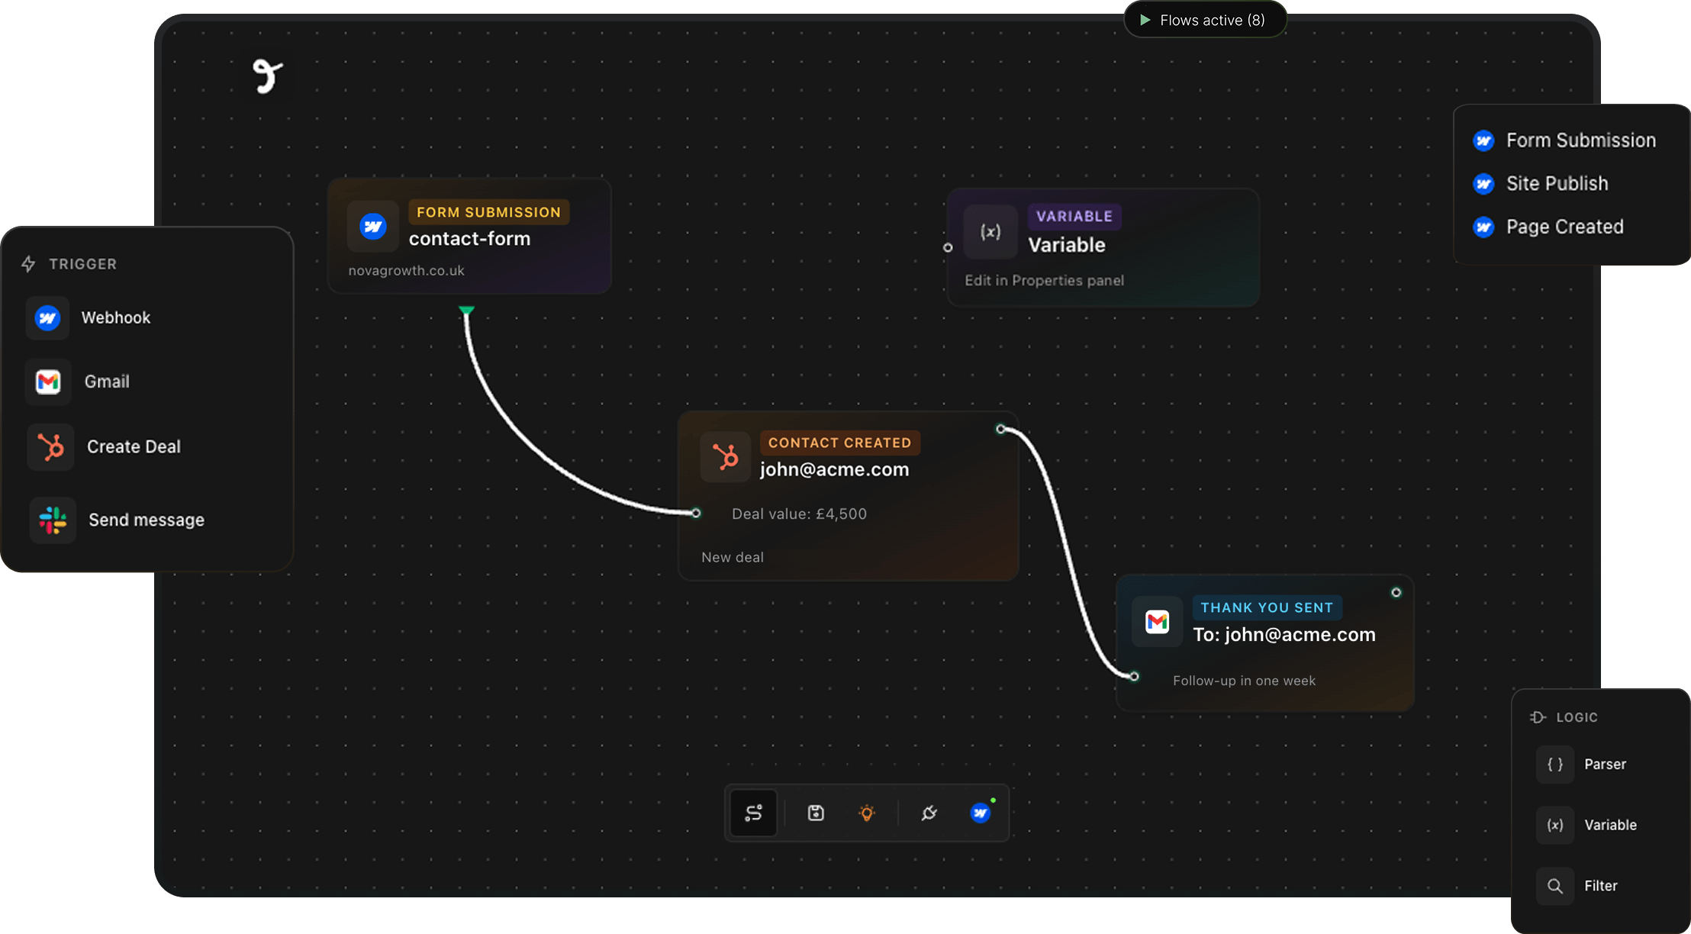Click the green output handle below contact-form node
This screenshot has height=934, width=1691.
tap(467, 310)
